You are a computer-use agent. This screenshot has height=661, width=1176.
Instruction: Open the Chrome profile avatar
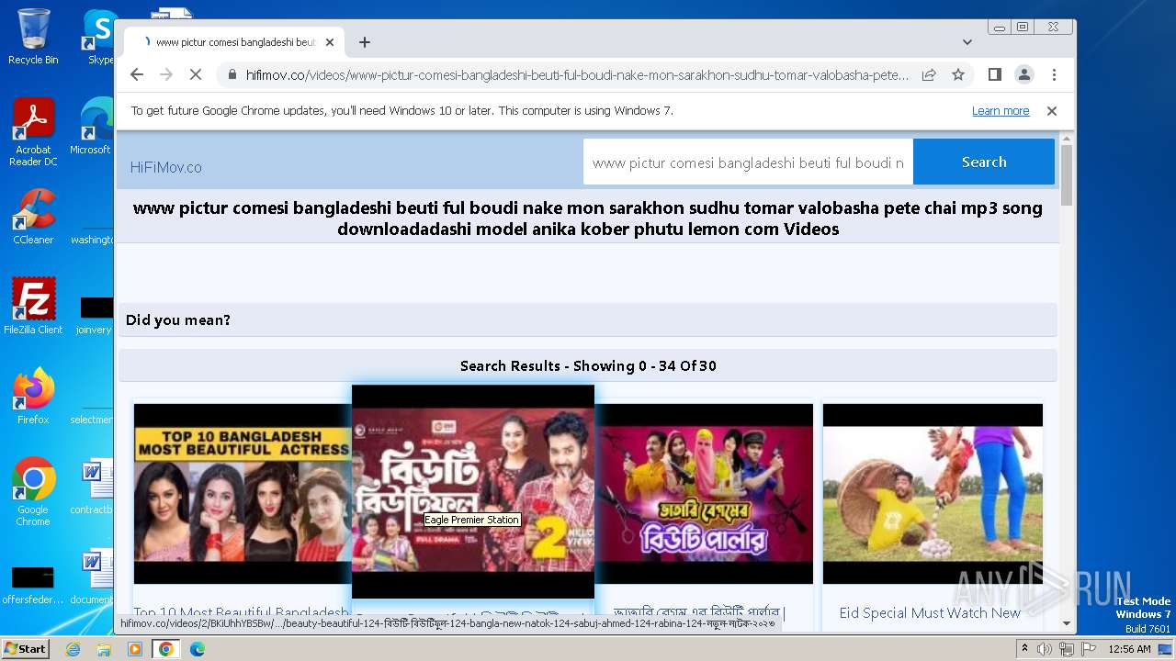pos(1023,74)
